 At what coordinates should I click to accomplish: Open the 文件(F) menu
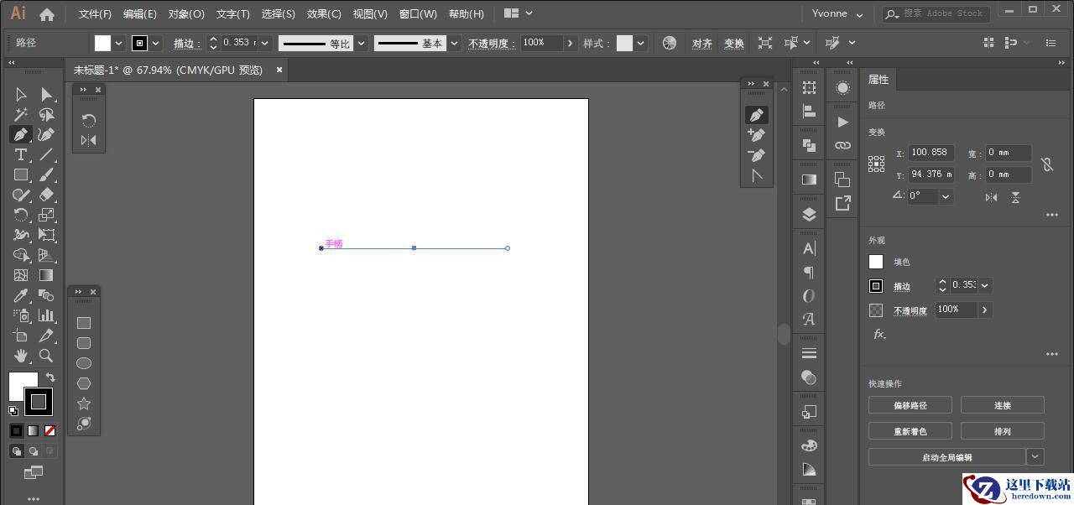click(x=95, y=14)
